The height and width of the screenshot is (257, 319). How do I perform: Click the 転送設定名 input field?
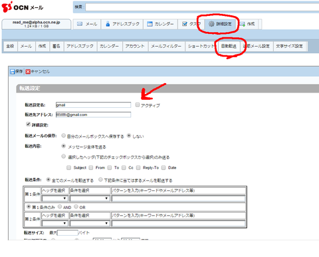pyautogui.click(x=93, y=105)
